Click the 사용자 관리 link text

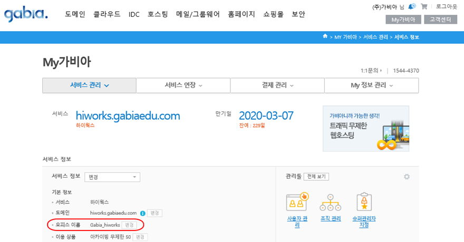(297, 222)
